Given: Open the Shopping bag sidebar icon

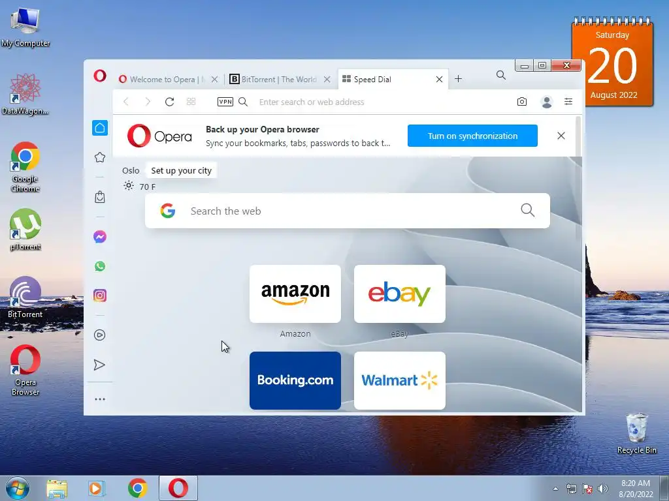Looking at the screenshot, I should point(100,197).
